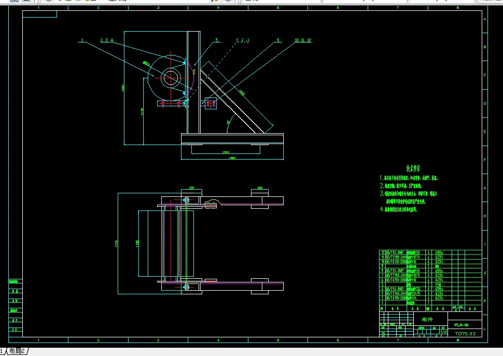The height and width of the screenshot is (356, 503).
Task: Select GB/T6170-2000 standard in row 10
Action: click(x=396, y=262)
